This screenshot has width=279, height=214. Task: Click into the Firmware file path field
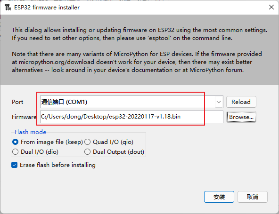[131, 117]
